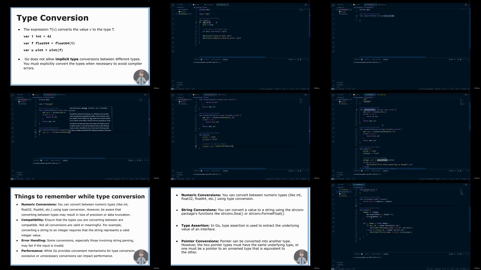This screenshot has height=270, width=481.
Task: Toggle maximized panel size in pointer.go window
Action: pyautogui.click(x=305, y=59)
